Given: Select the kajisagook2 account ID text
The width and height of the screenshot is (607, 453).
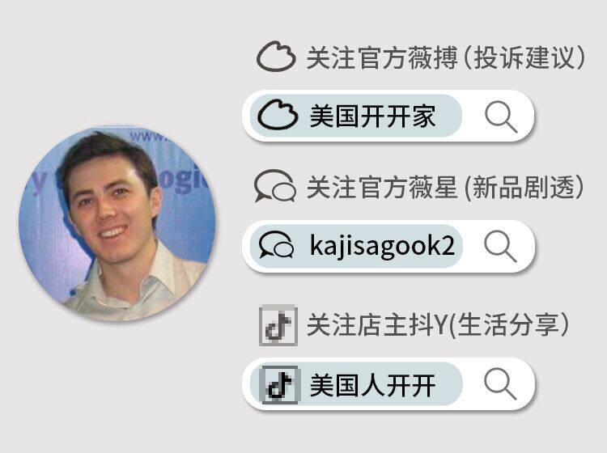Looking at the screenshot, I should (382, 246).
